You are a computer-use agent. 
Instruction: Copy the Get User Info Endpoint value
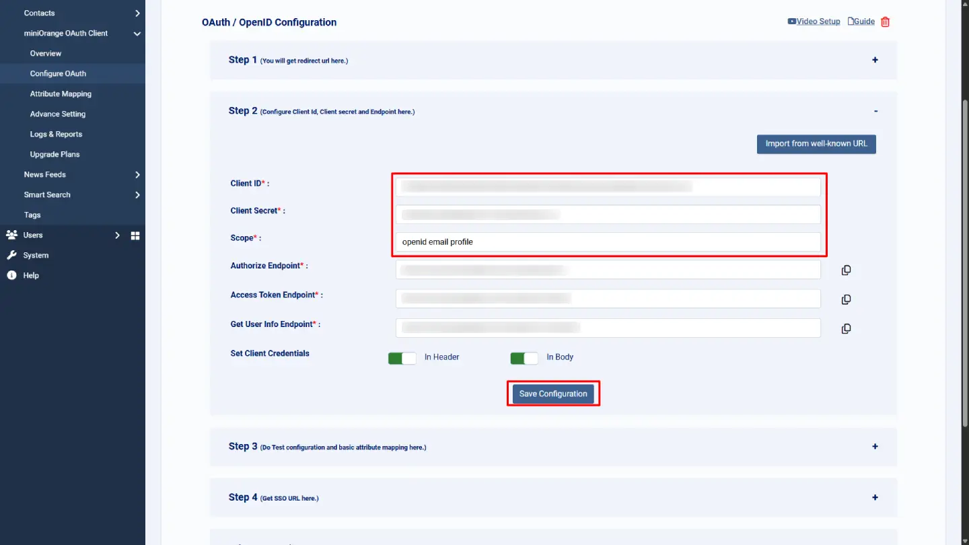[x=846, y=328]
